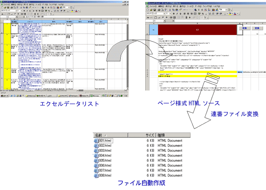Open ファイル(F) menu in right Excel window

point(153,6)
